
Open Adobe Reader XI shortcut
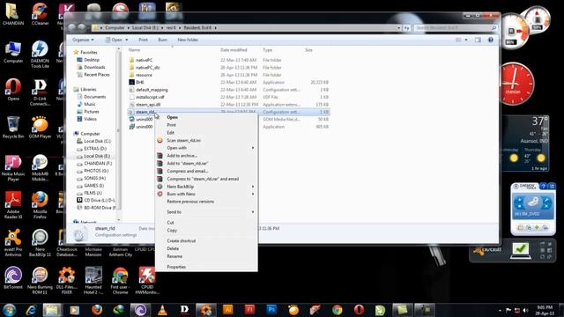tap(13, 205)
